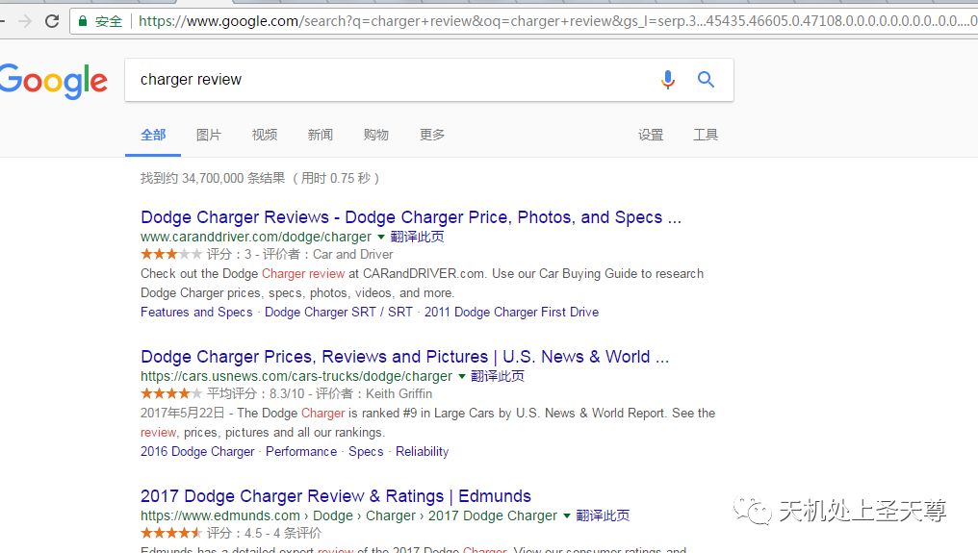Viewport: 978px width, 553px height.
Task: Open the '2016 Dodge Charger' sitelink
Action: click(197, 451)
